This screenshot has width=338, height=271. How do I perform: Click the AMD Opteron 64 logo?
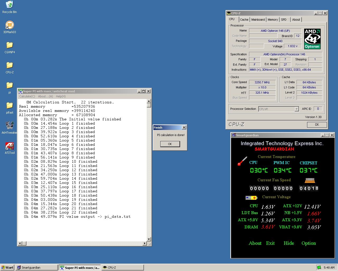pos(312,39)
